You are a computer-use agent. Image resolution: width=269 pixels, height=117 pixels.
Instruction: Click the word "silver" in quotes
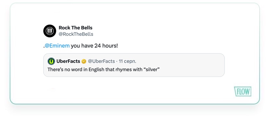(150, 69)
